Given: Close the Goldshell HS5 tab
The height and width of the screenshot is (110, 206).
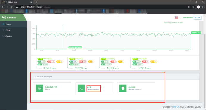Looking at the screenshot, I should pyautogui.click(x=31, y=2).
